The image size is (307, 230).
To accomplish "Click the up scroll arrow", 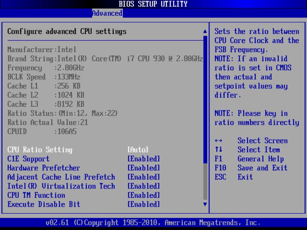I will coord(204,31).
